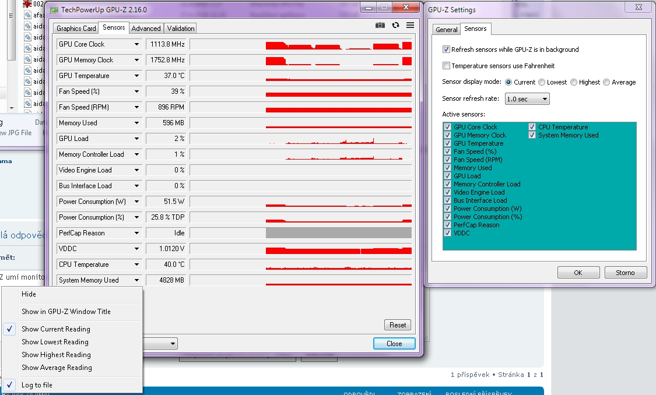
Task: Expand the GPU Core Clock sensor dropdown
Action: coord(137,44)
